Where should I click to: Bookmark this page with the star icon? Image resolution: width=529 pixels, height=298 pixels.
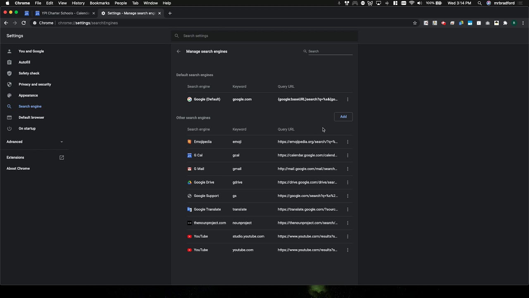(x=415, y=23)
